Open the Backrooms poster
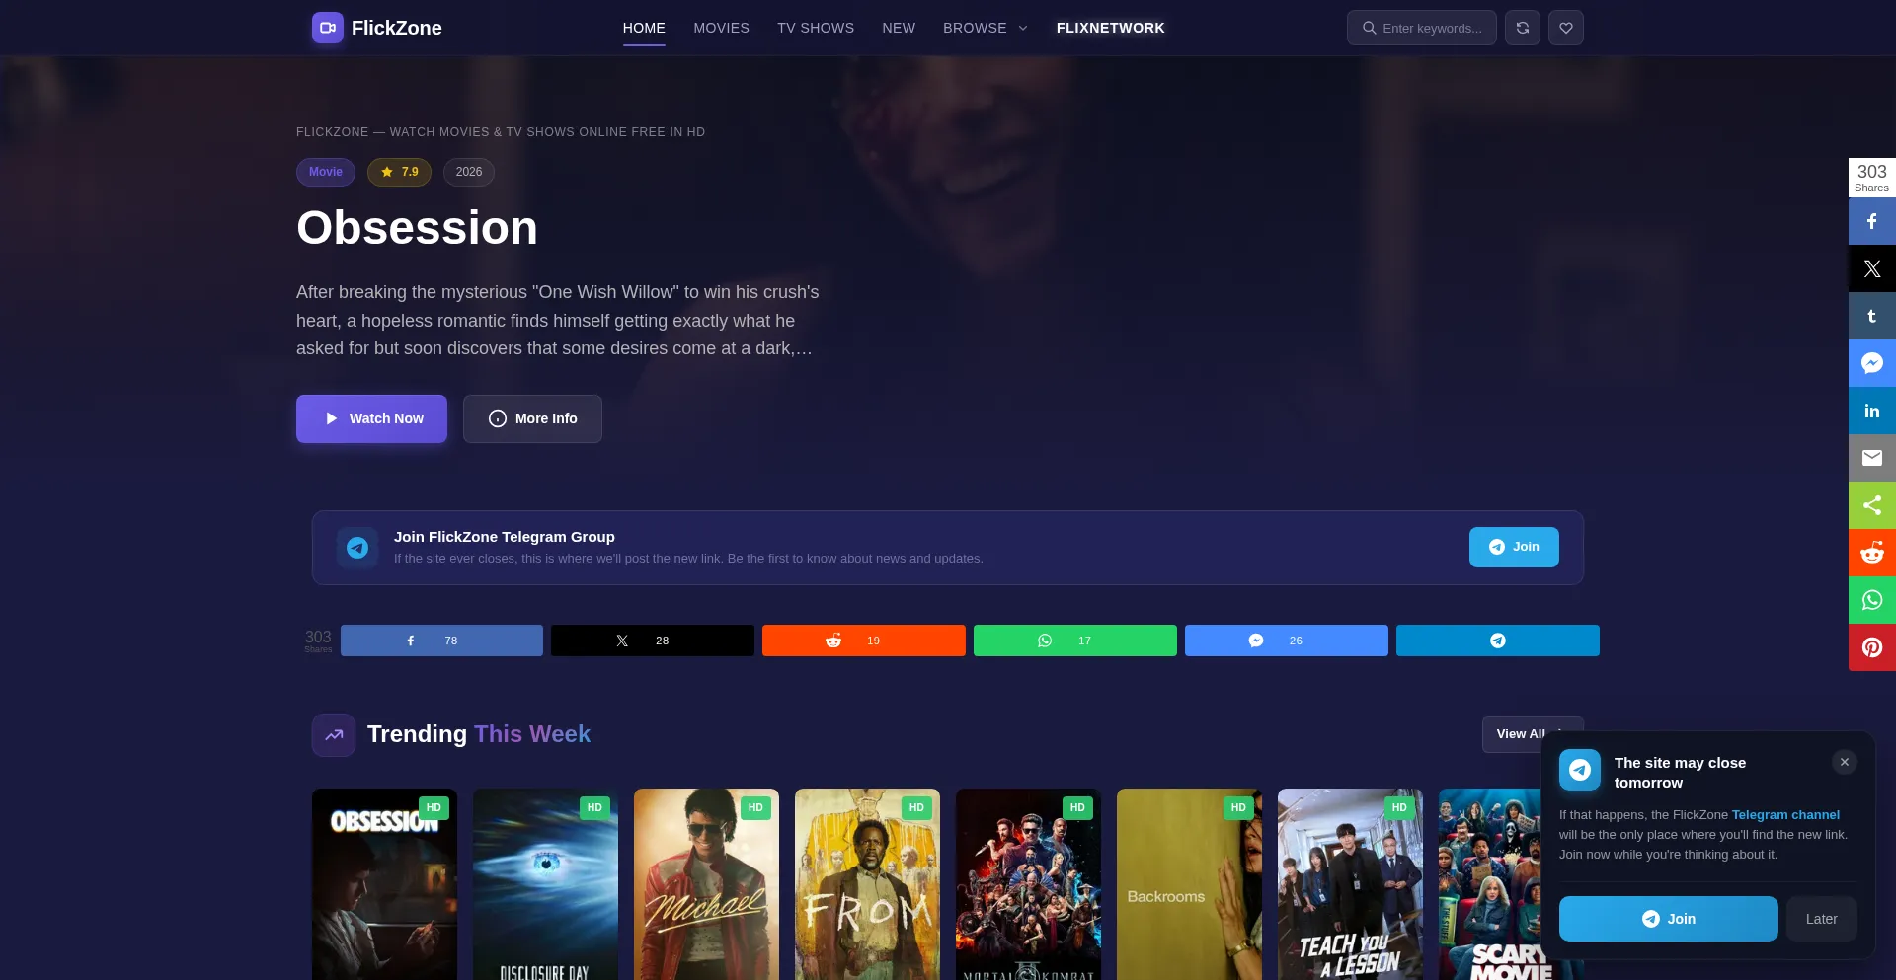The width and height of the screenshot is (1896, 980). click(x=1189, y=884)
